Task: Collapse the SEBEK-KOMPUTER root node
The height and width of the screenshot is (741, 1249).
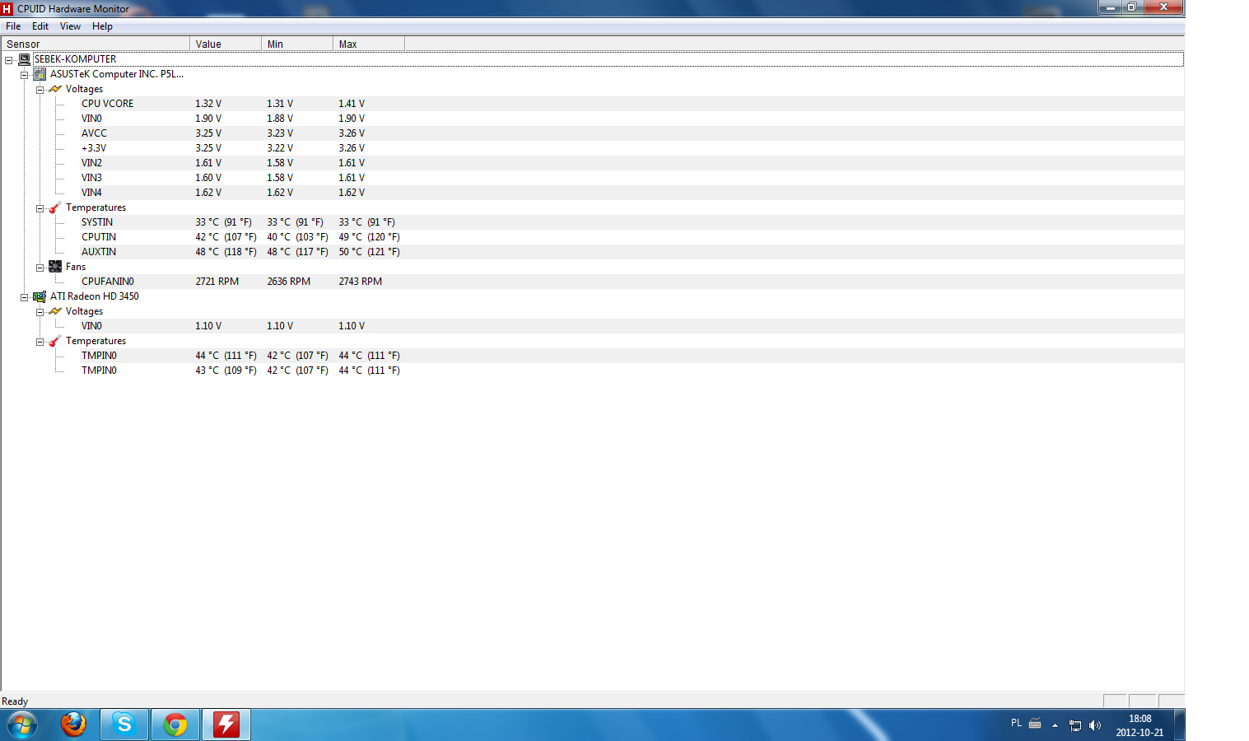Action: pos(9,60)
